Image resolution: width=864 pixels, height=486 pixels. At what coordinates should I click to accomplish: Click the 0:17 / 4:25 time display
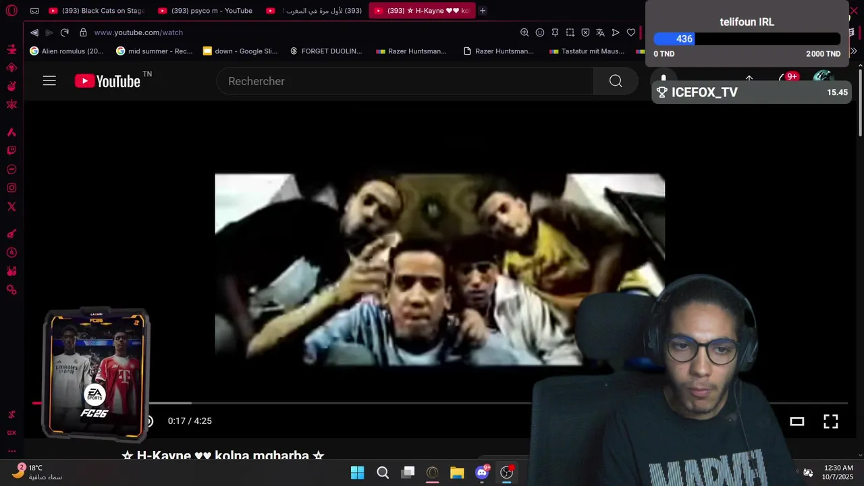(190, 421)
